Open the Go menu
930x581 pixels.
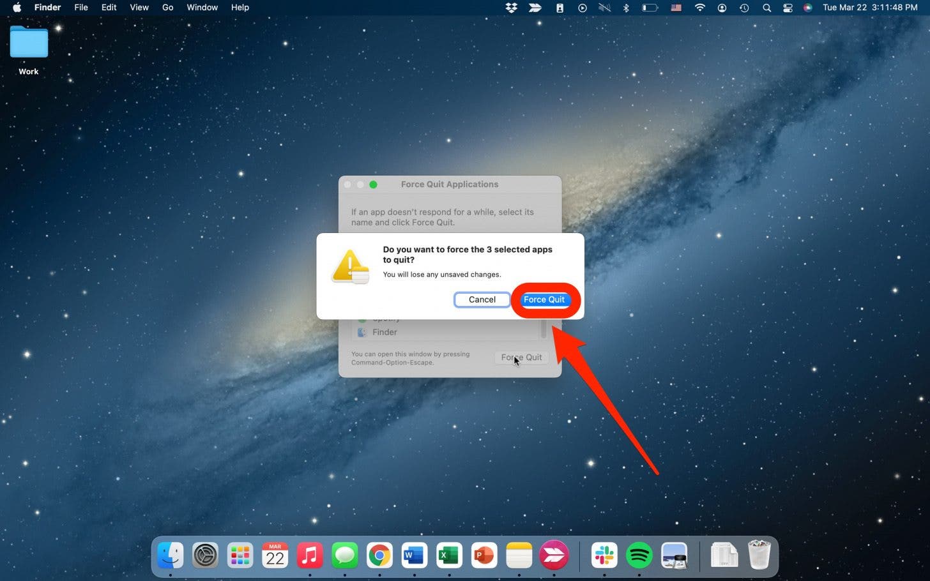(167, 8)
